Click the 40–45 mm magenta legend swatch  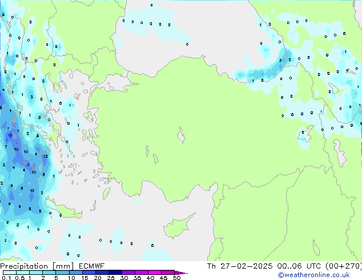coord(155,273)
